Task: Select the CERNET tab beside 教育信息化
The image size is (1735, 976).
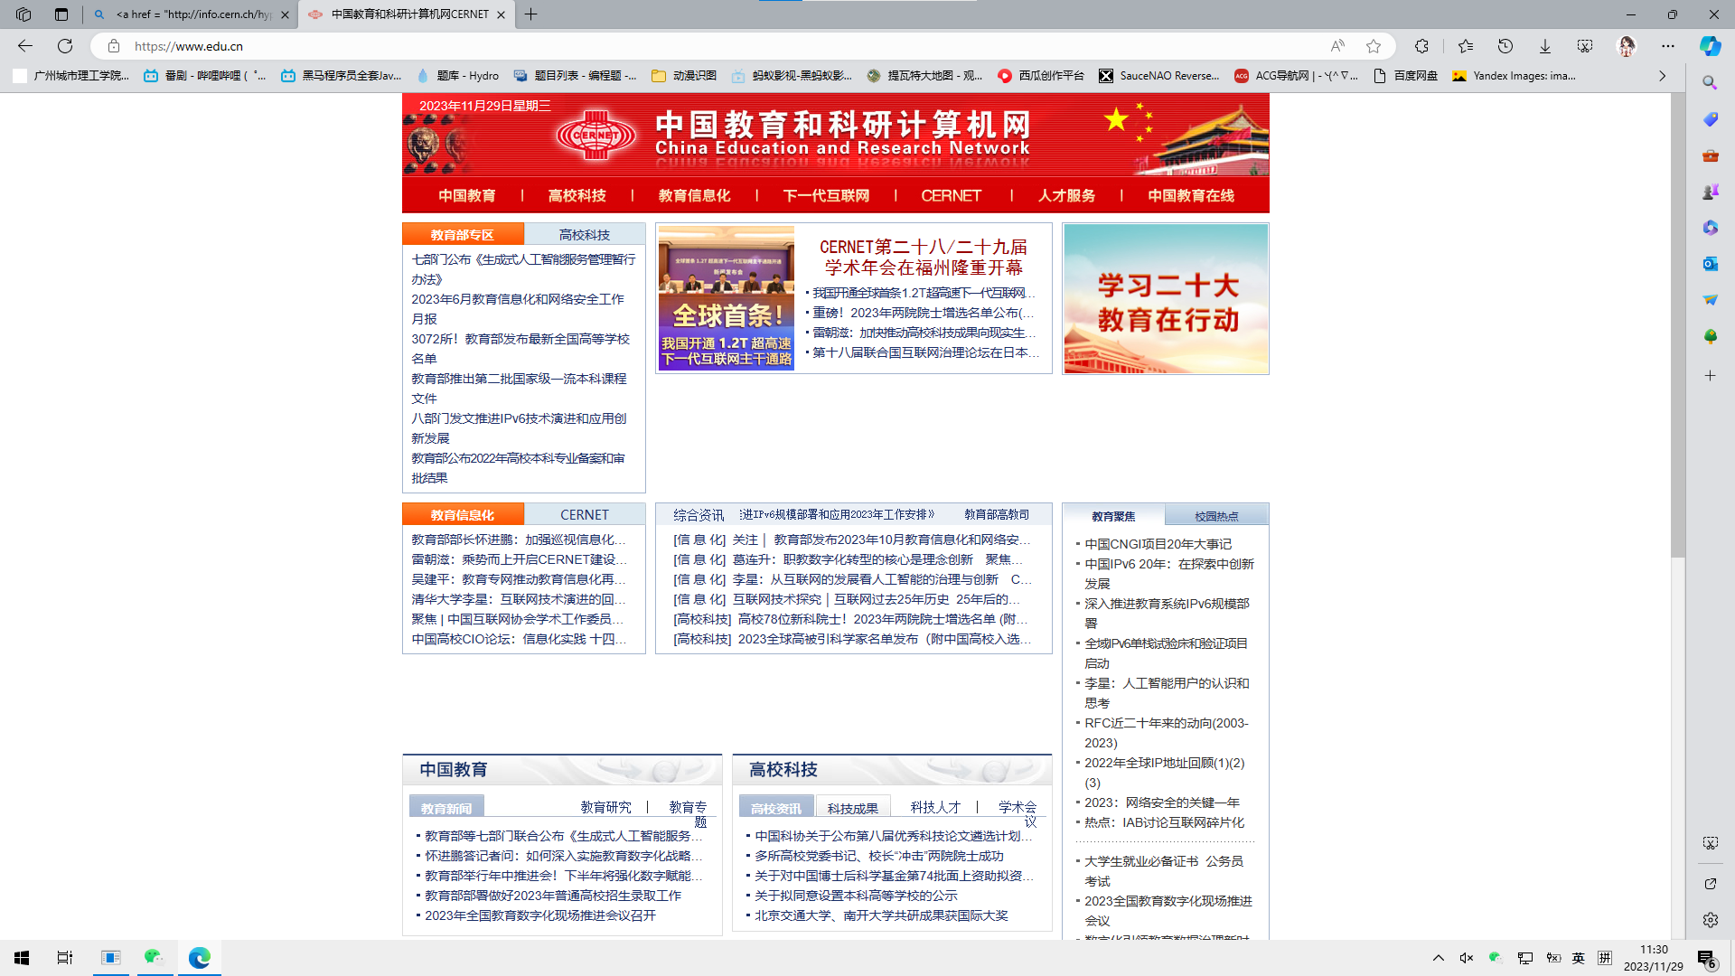Action: (x=585, y=515)
